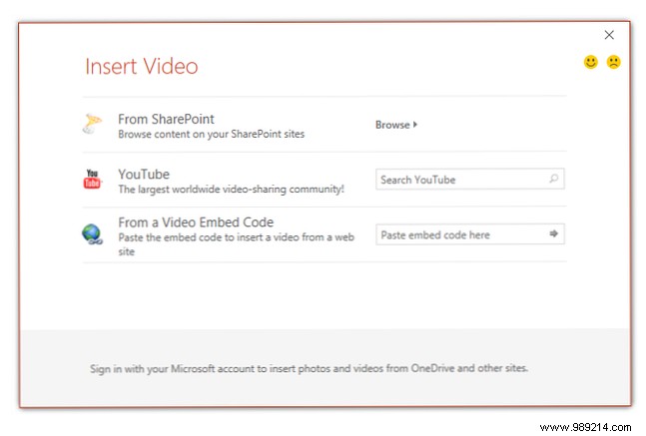This screenshot has height=436, width=646.
Task: Send positive feedback with the smiley face
Action: click(x=590, y=62)
